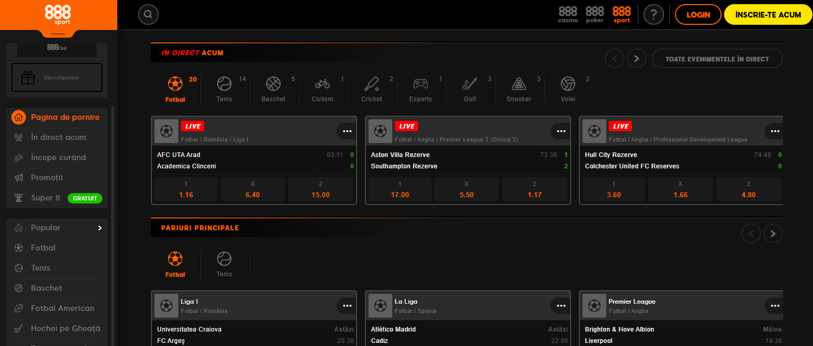Select Volei live sport tab
Viewport: 813px width, 346px height.
click(x=568, y=89)
